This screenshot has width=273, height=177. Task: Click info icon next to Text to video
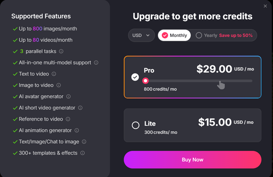coord(54,74)
